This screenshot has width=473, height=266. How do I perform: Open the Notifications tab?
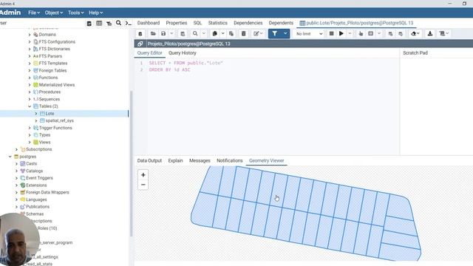pos(230,160)
